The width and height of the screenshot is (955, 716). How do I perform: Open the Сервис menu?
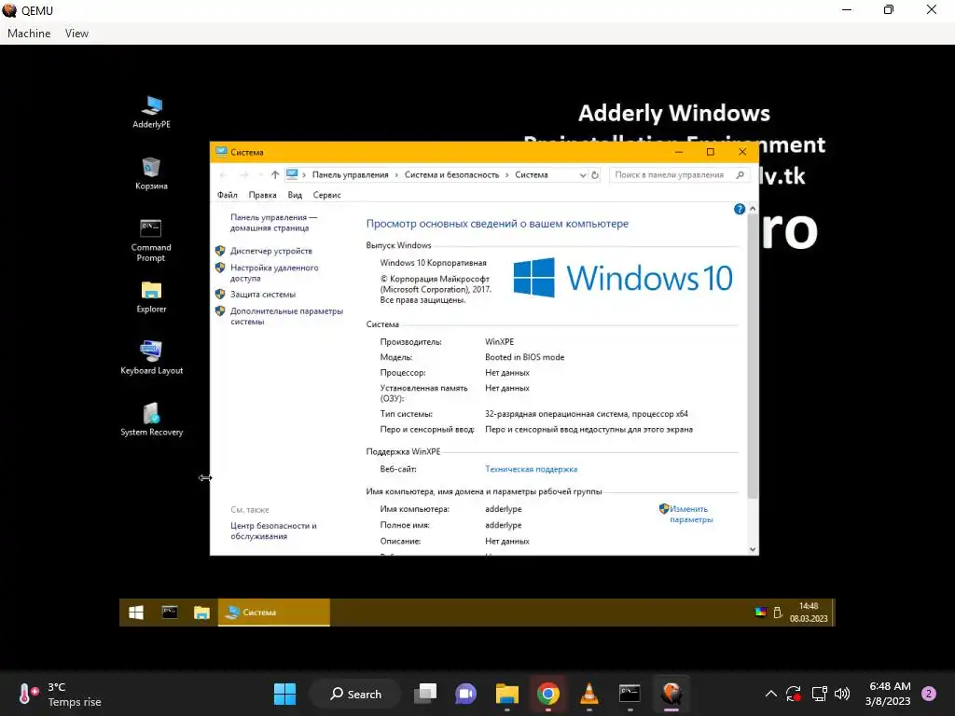(326, 195)
